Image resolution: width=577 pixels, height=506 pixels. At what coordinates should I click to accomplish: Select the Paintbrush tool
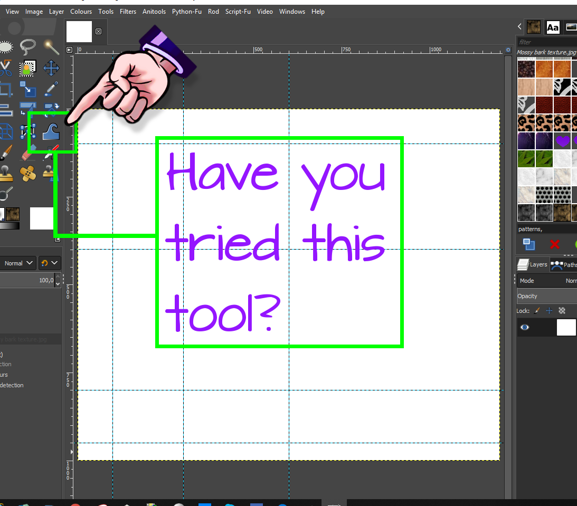(x=5, y=152)
